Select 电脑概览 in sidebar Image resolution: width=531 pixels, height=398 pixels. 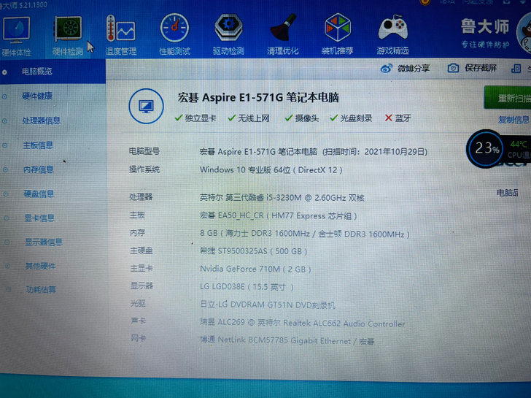coord(37,72)
